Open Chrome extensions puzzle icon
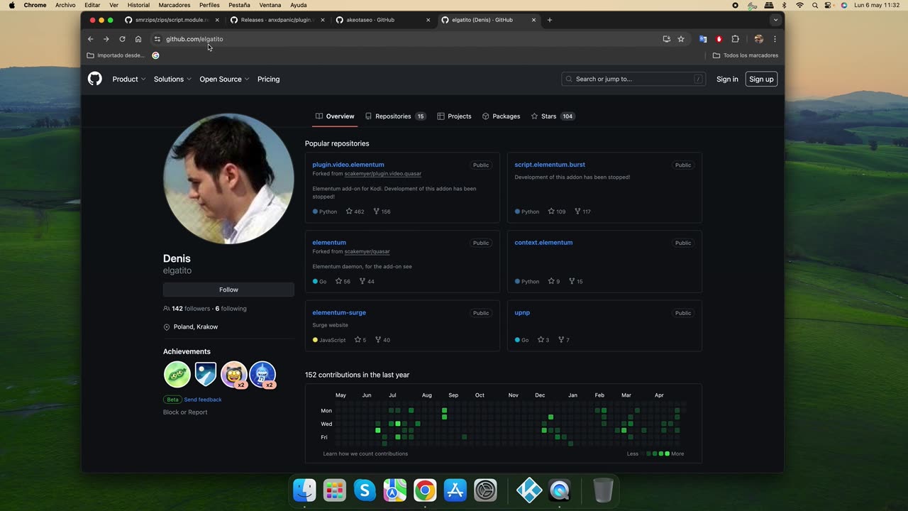This screenshot has width=908, height=511. point(735,39)
